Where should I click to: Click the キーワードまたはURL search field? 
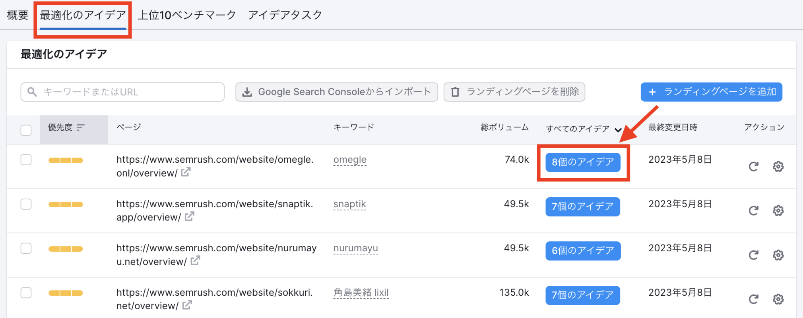click(122, 92)
